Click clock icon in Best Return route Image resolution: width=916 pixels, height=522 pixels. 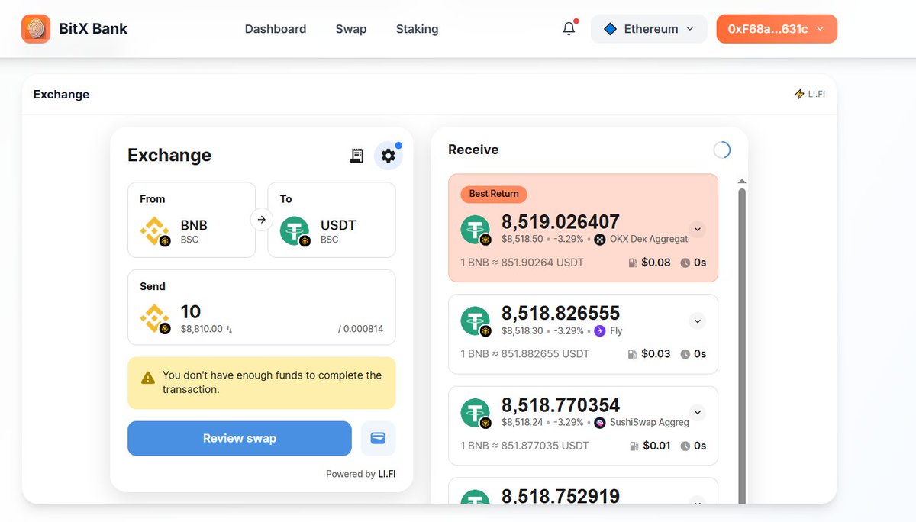tap(685, 263)
